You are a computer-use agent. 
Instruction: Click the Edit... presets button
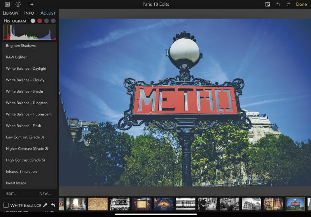(x=12, y=193)
